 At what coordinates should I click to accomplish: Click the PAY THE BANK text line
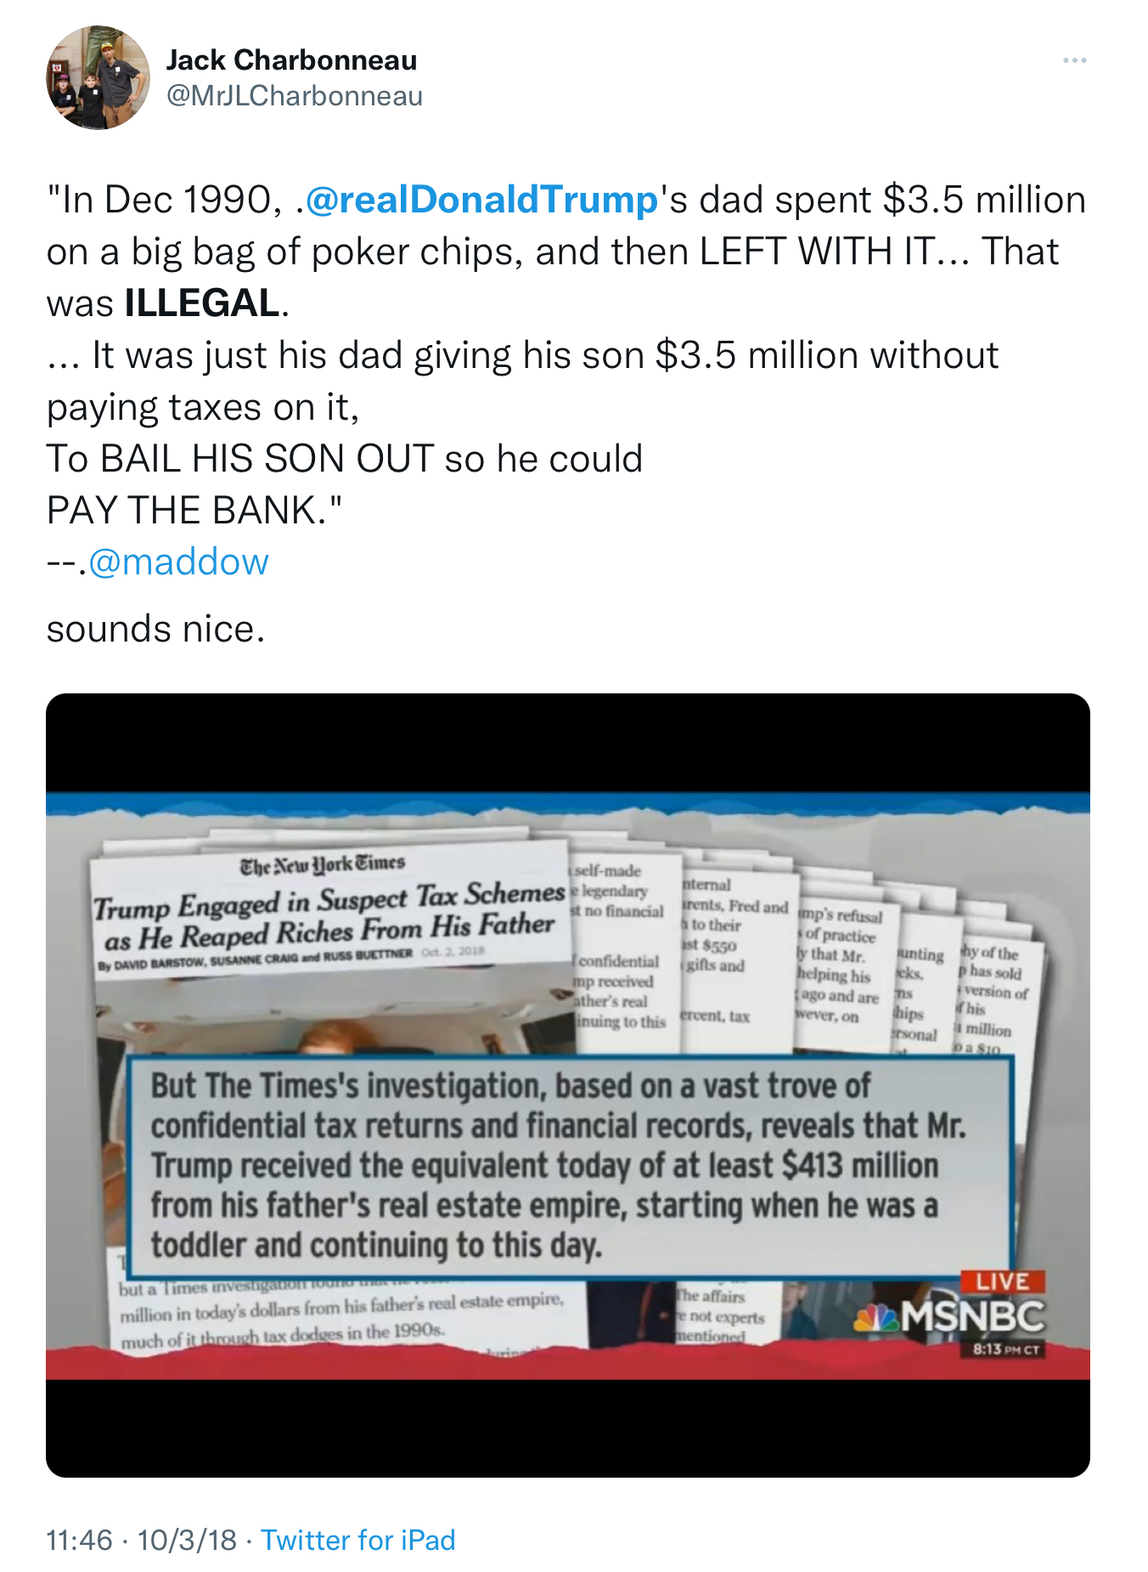click(194, 510)
